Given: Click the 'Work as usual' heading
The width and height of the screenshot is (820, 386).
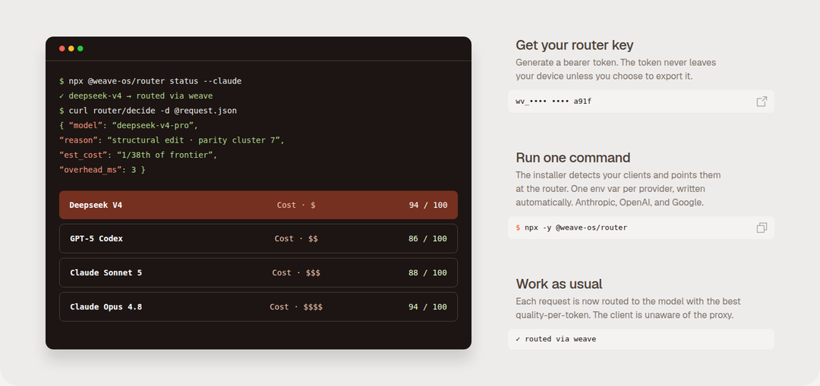Looking at the screenshot, I should (x=559, y=284).
